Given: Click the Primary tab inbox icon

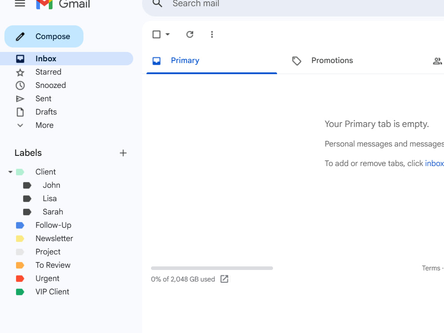Looking at the screenshot, I should point(157,61).
